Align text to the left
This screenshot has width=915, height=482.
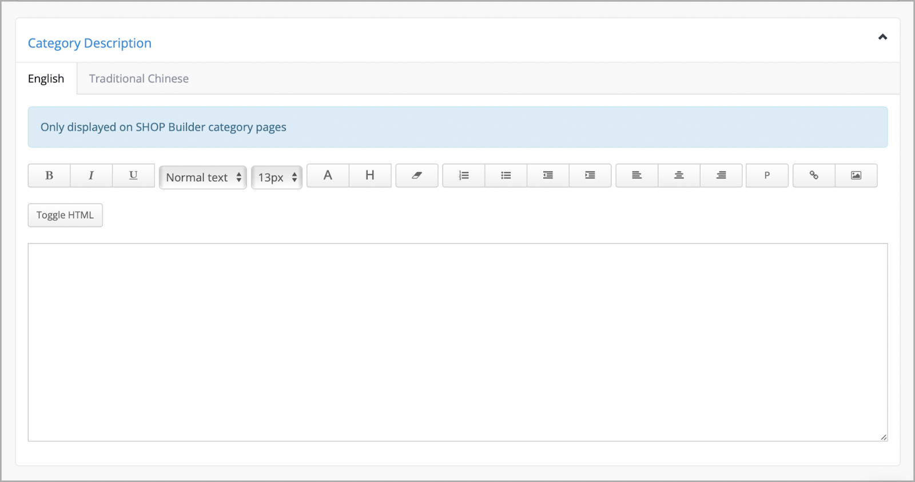(636, 176)
